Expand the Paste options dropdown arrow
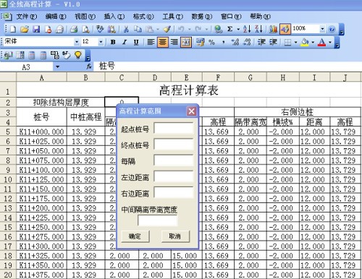362x279 pixels. tap(158, 30)
